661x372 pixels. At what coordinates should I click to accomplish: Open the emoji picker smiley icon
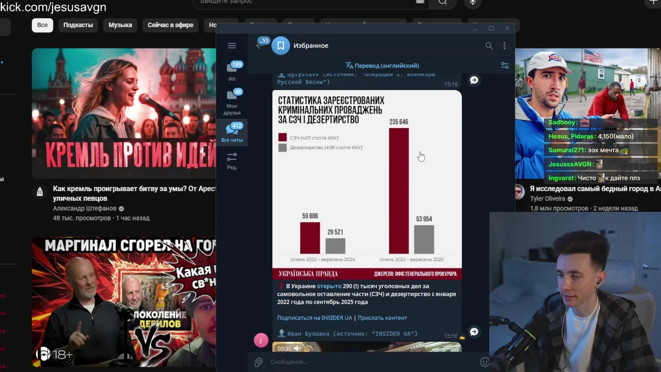point(484,362)
